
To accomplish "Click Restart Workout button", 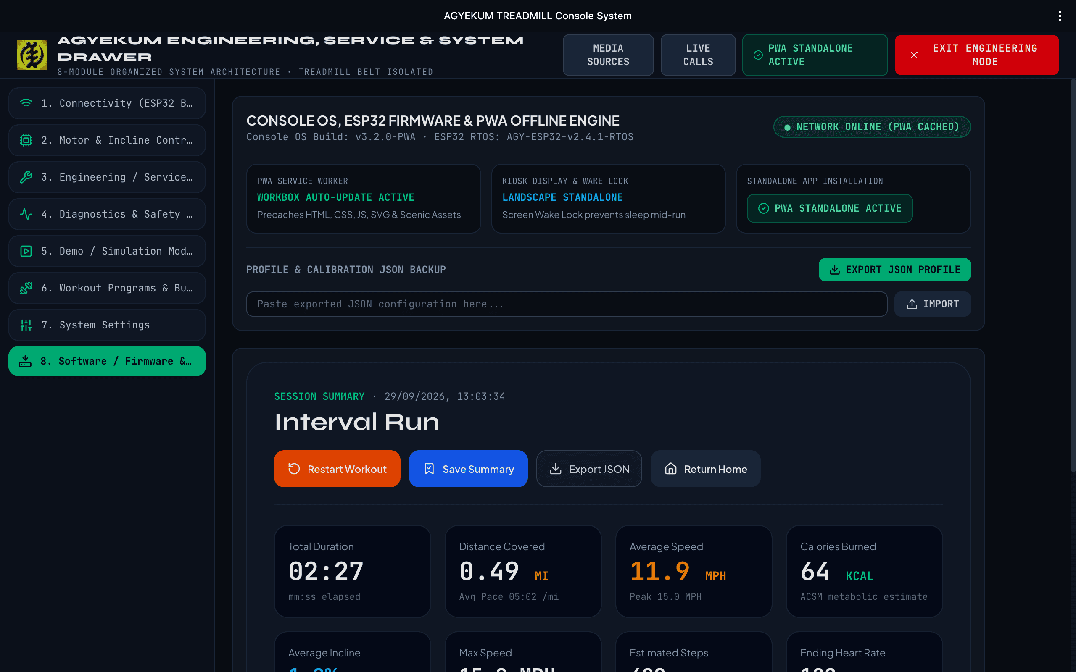I will pyautogui.click(x=337, y=469).
